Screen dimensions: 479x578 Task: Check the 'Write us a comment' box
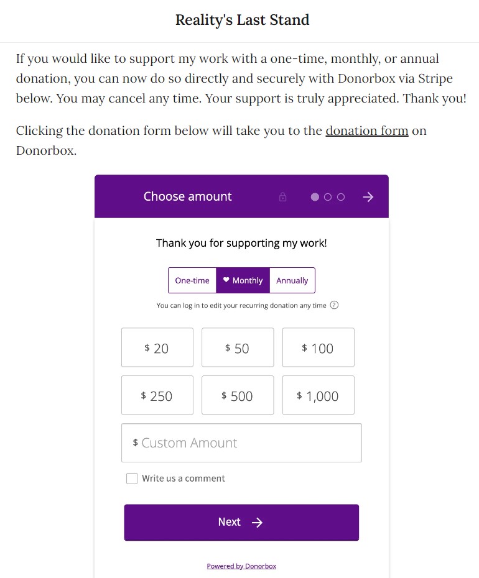pos(132,479)
